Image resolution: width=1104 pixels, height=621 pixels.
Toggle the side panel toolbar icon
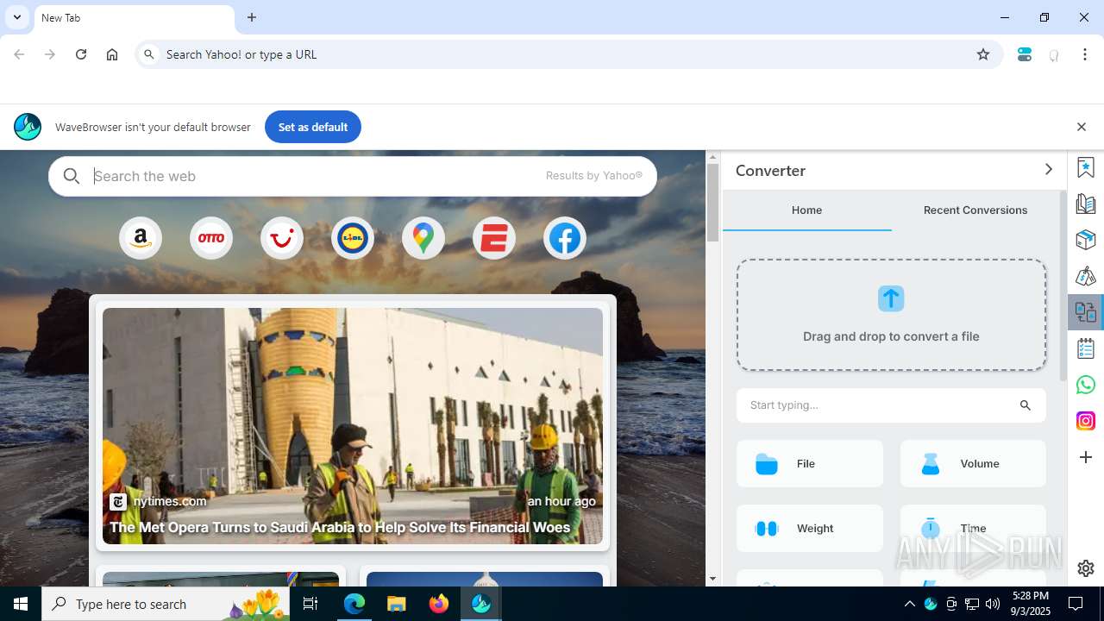coord(1025,54)
